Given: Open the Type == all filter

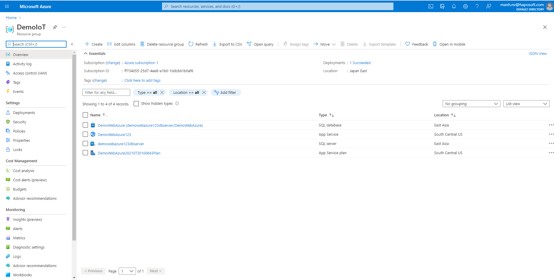Looking at the screenshot, I should click(x=147, y=92).
